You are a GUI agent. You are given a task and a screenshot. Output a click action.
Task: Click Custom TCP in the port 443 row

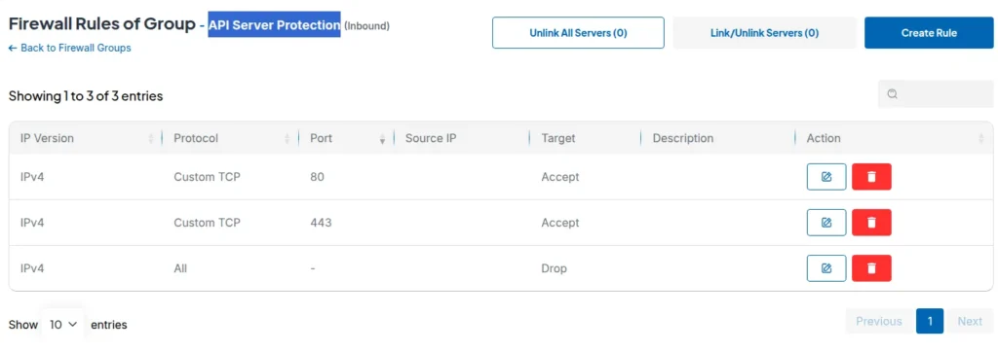pos(207,223)
